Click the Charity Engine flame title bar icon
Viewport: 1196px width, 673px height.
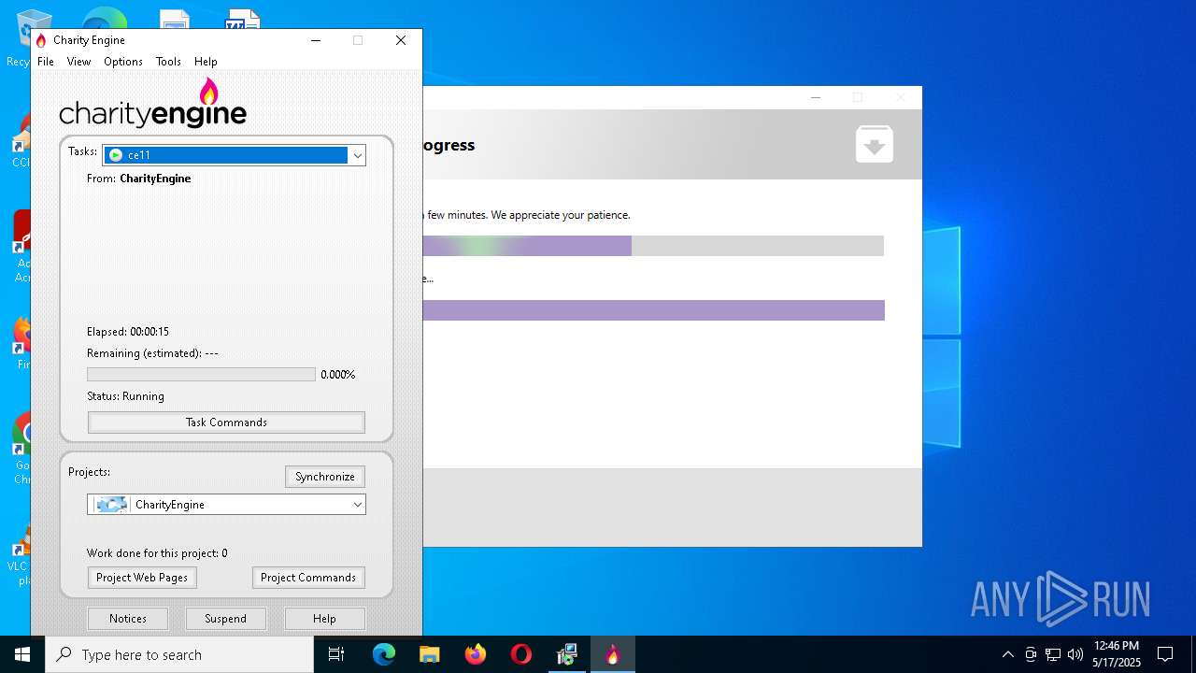coord(41,40)
